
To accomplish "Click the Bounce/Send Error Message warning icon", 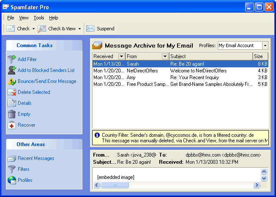I will pos(12,81).
